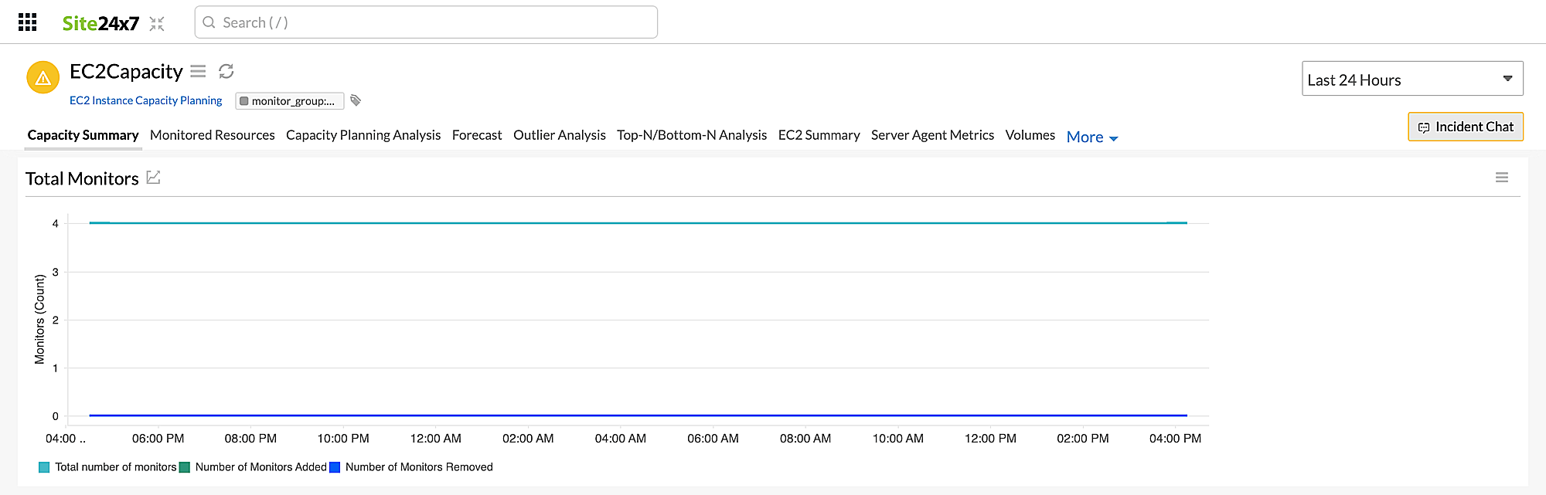Go to the Monitored Resources tab
This screenshot has height=495, width=1546.
(212, 135)
